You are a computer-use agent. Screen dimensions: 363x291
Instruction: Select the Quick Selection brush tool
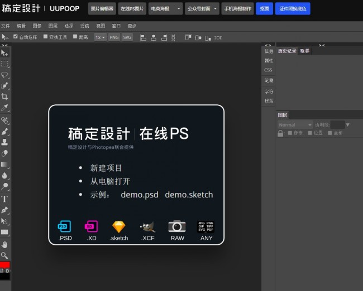coord(4,86)
